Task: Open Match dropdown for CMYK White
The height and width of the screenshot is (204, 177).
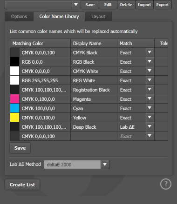Action: [x=150, y=71]
